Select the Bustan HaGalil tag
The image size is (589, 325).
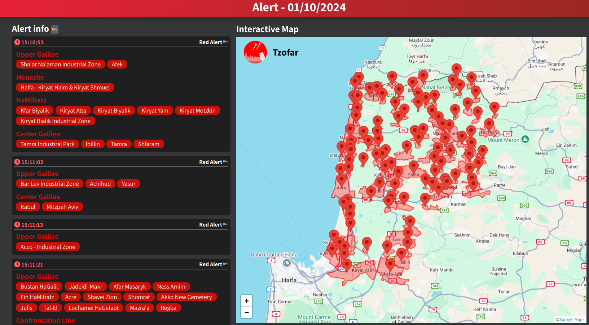(x=39, y=286)
